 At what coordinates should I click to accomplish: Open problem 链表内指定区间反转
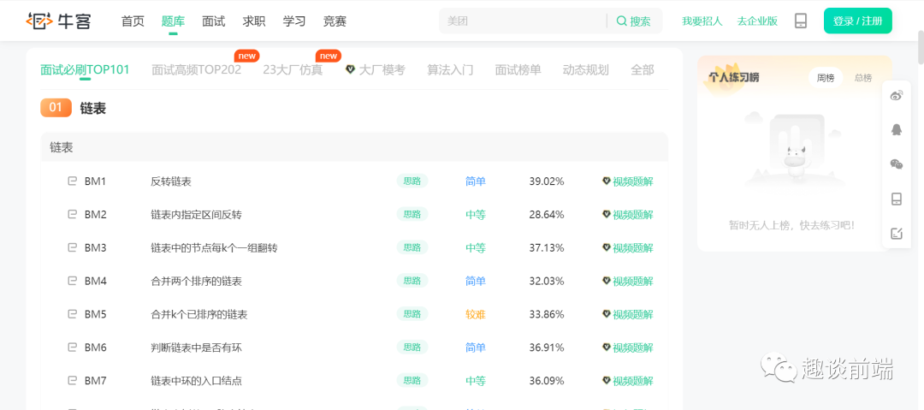[196, 215]
